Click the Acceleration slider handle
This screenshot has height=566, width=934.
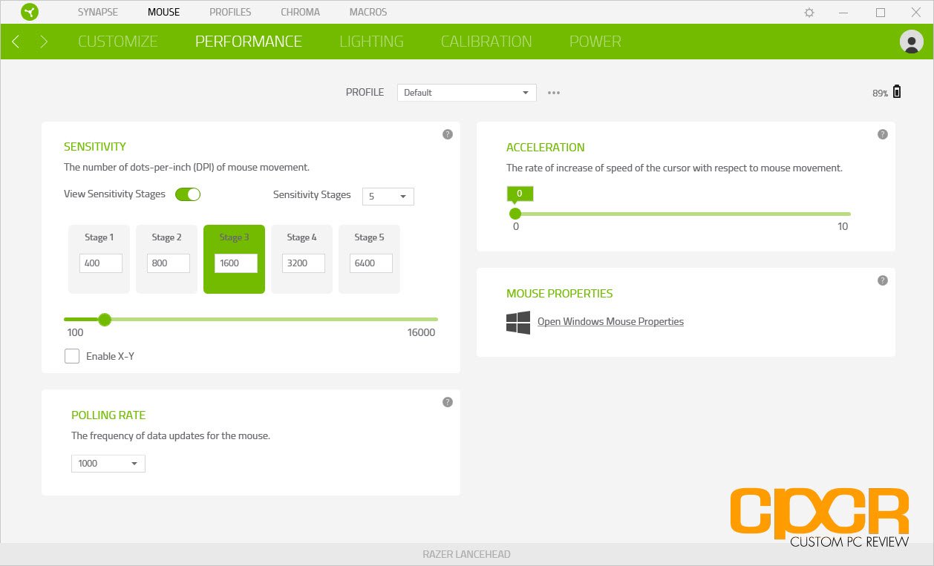pyautogui.click(x=515, y=214)
